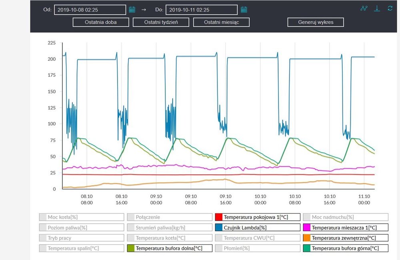The image size is (400, 260).
Task: Select the 'Ostatnia doba' range
Action: tap(101, 22)
